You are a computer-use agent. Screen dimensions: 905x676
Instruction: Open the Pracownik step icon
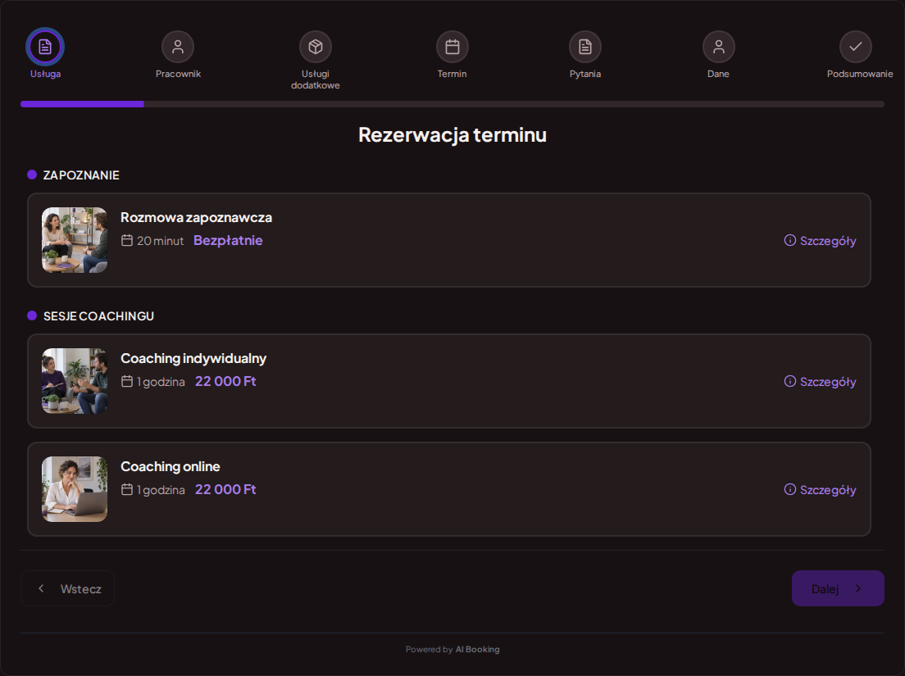click(178, 47)
